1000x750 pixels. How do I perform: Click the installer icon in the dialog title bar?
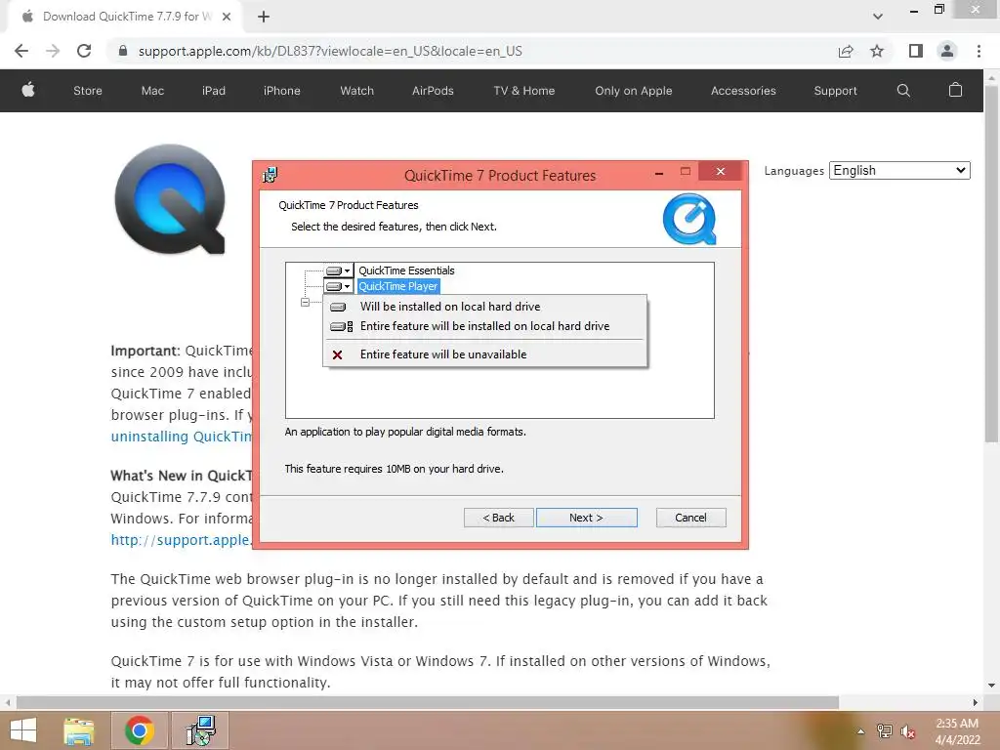270,174
